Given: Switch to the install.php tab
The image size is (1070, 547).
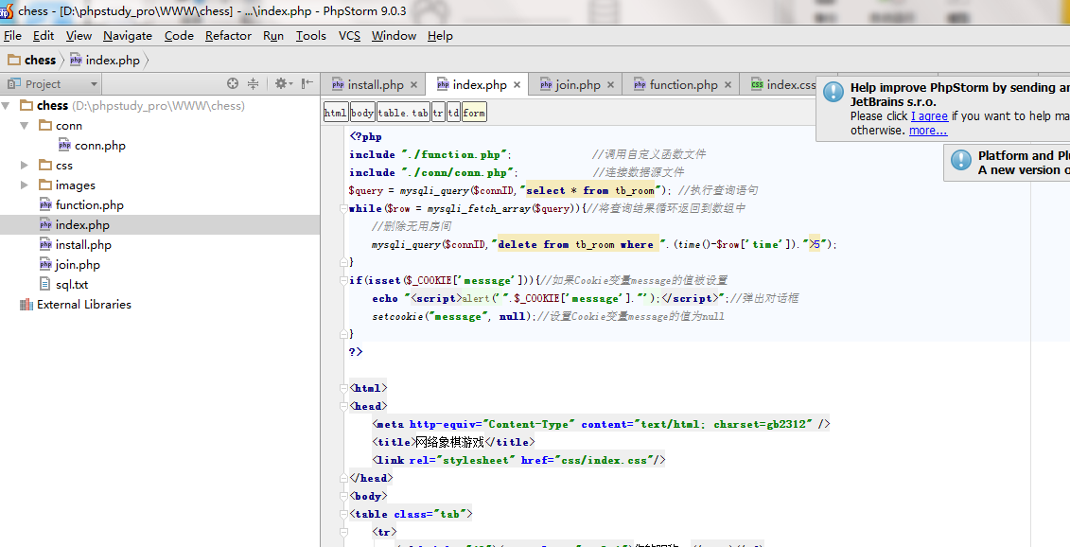Looking at the screenshot, I should [374, 84].
